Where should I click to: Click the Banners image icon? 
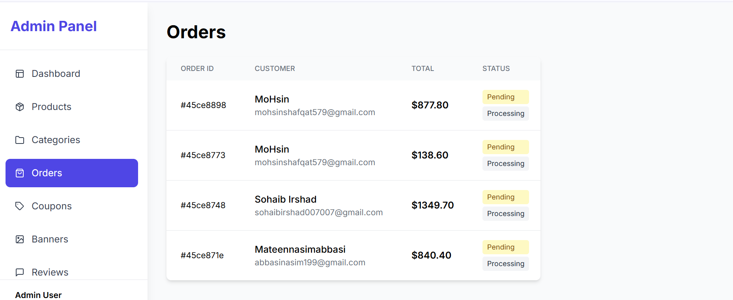tap(20, 239)
